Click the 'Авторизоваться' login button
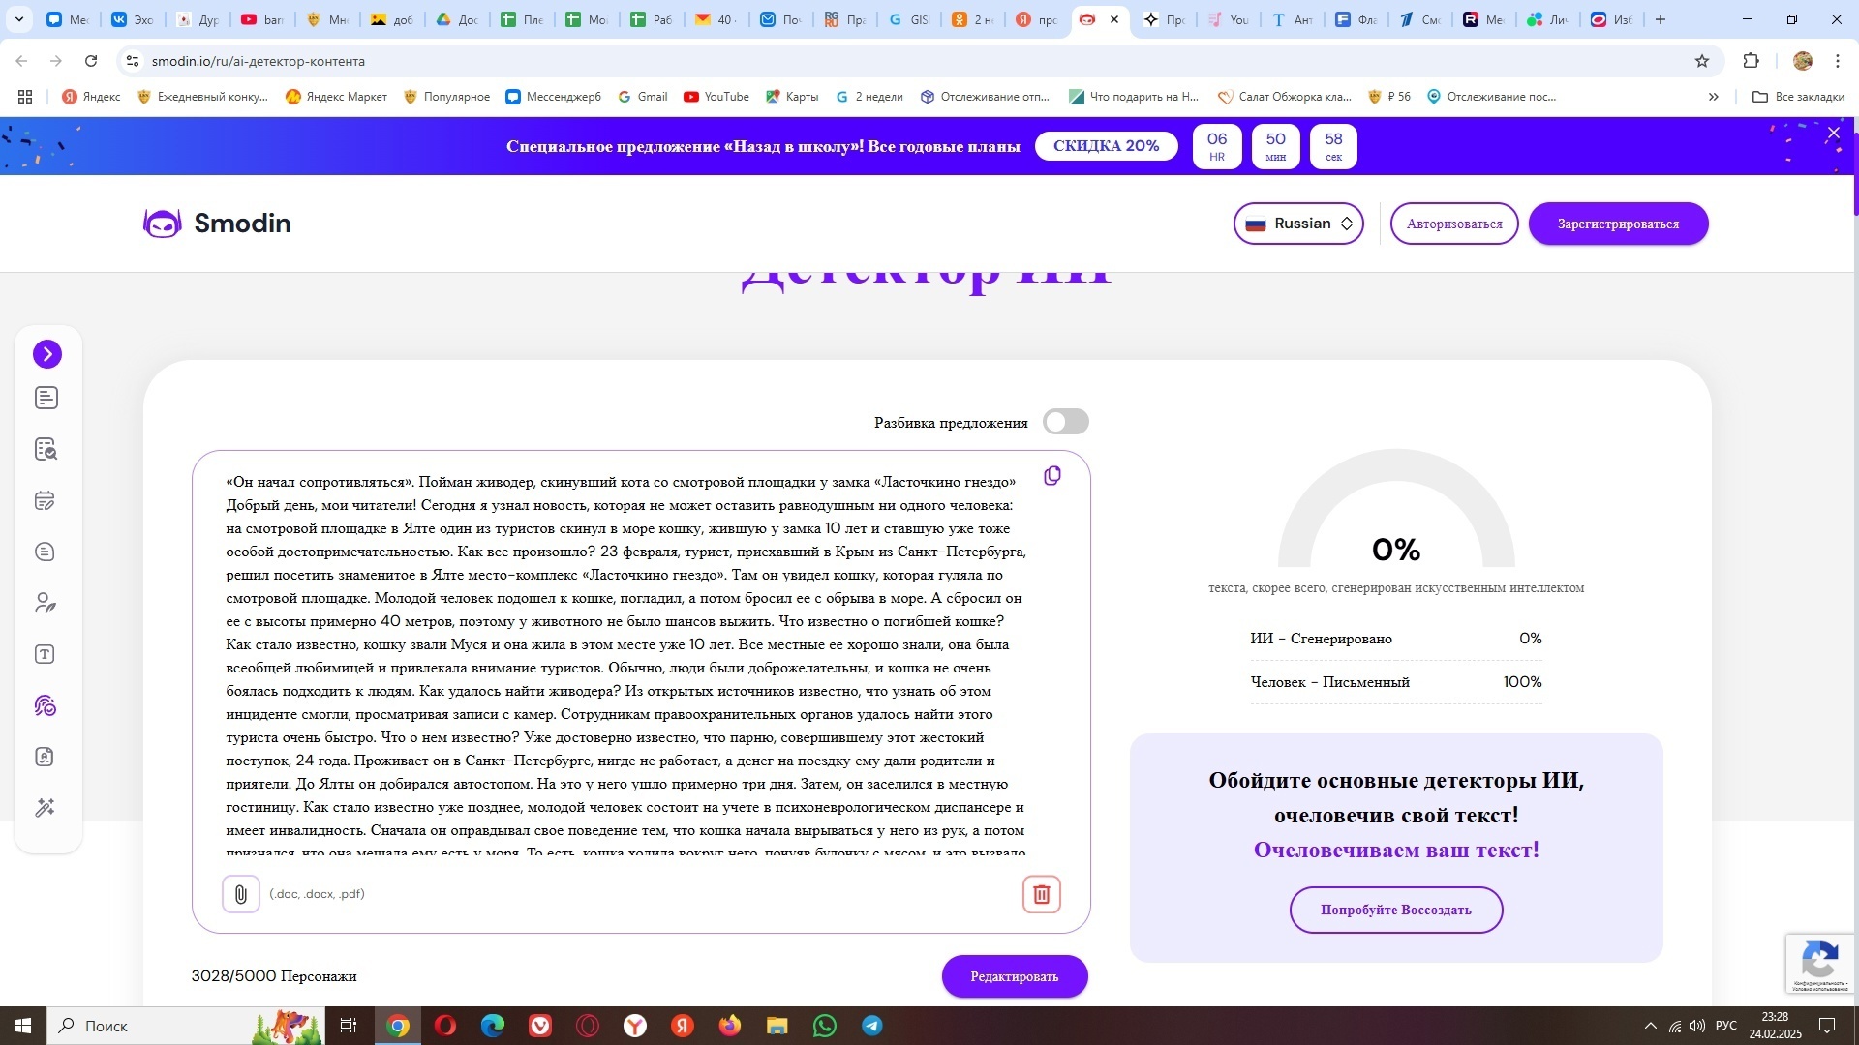The height and width of the screenshot is (1045, 1859). pos(1453,224)
